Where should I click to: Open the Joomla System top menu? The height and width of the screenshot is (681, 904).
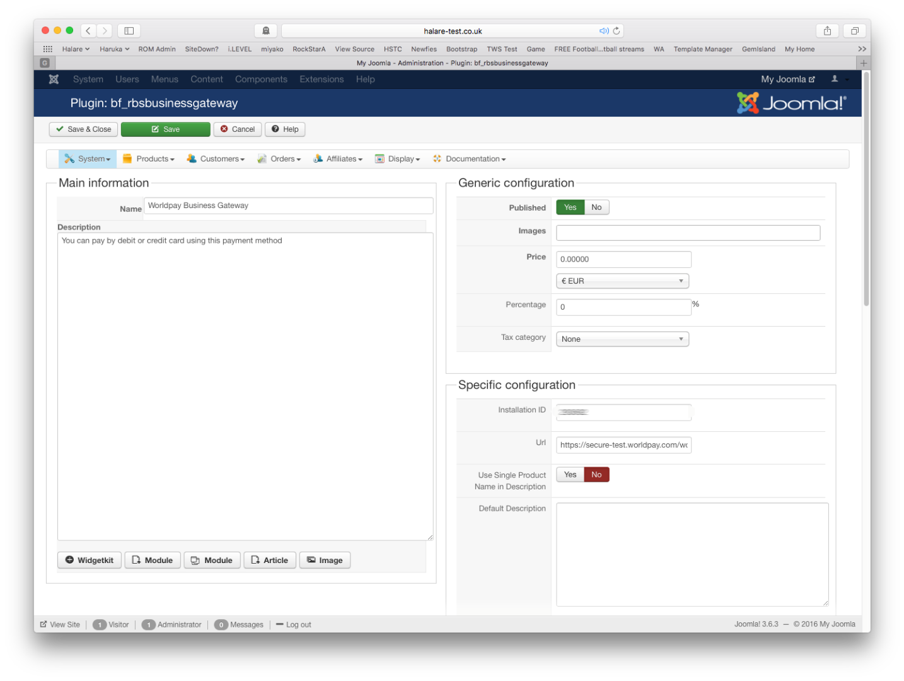pos(88,79)
